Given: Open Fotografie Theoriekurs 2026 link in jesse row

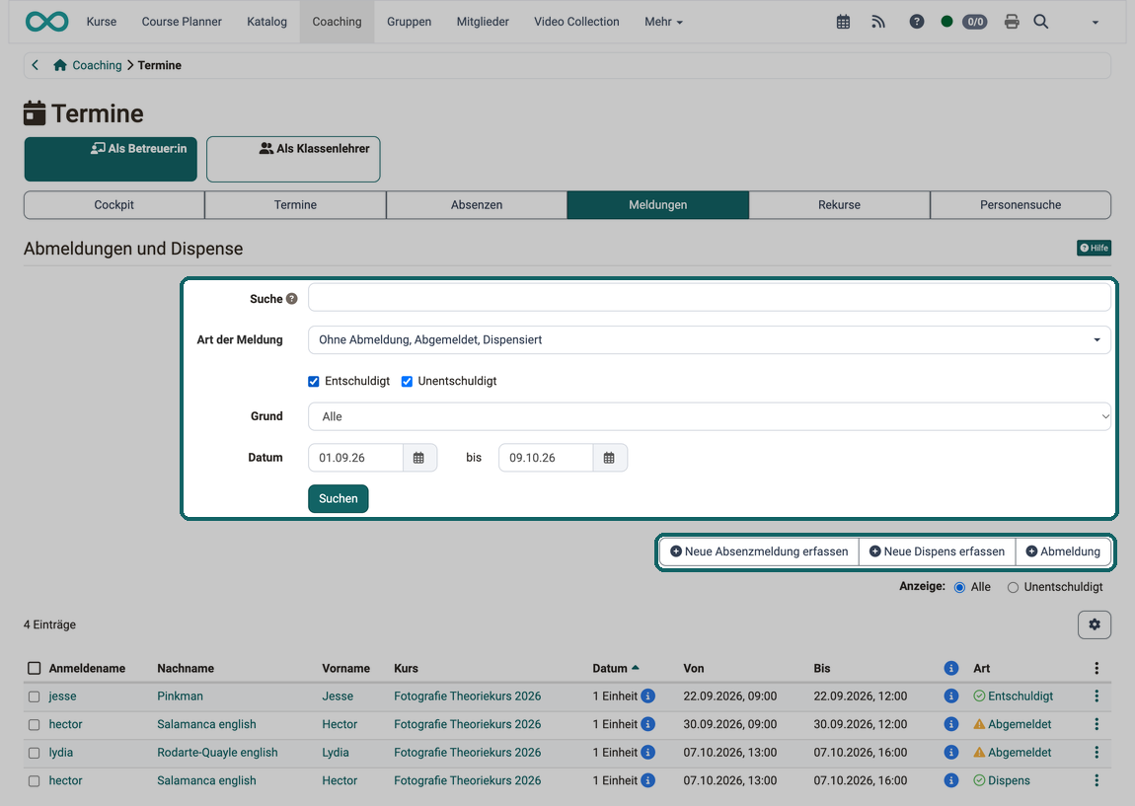Looking at the screenshot, I should (x=468, y=696).
